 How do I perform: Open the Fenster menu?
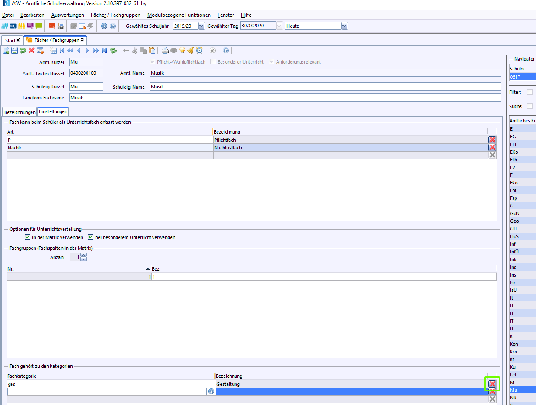pyautogui.click(x=226, y=15)
